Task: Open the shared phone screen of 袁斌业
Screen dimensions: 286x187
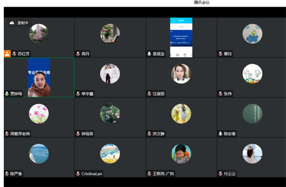Action: coord(181,38)
